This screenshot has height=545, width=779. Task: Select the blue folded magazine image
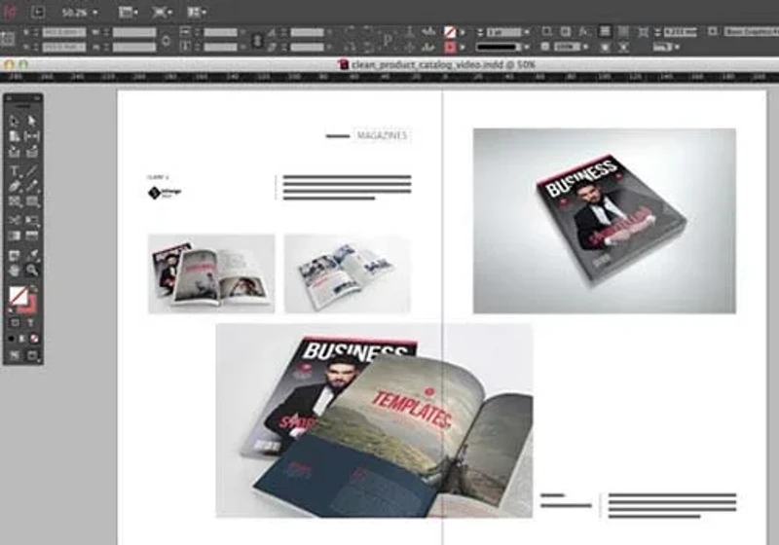pyautogui.click(x=348, y=273)
